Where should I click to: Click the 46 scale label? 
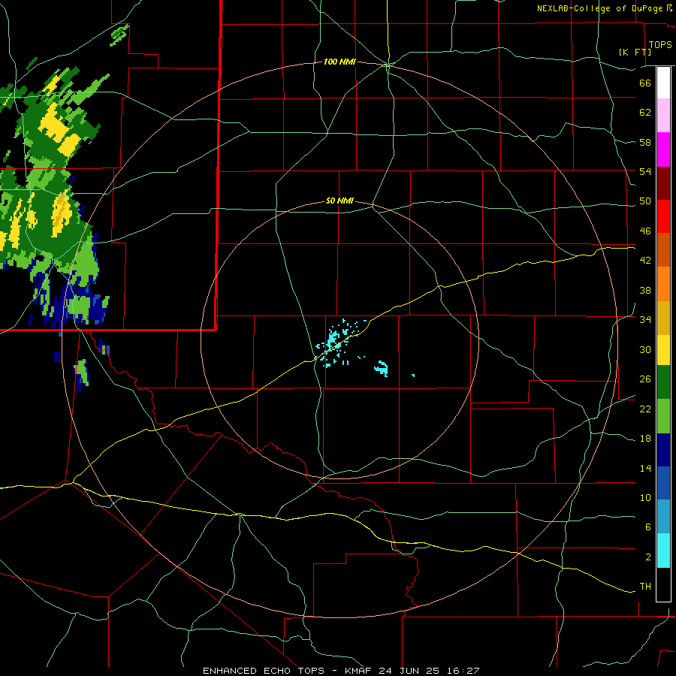coord(645,231)
